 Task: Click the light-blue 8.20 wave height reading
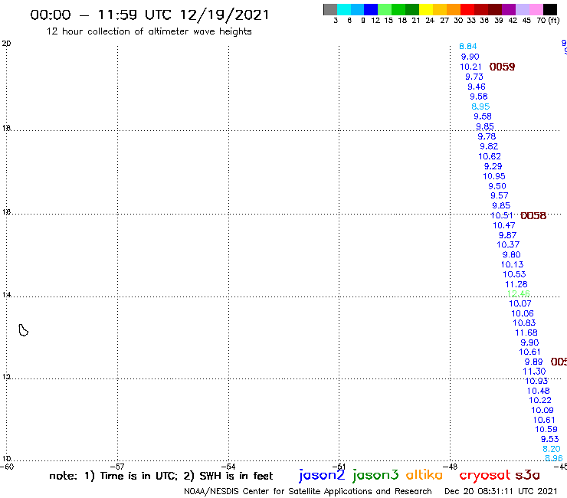pyautogui.click(x=552, y=449)
